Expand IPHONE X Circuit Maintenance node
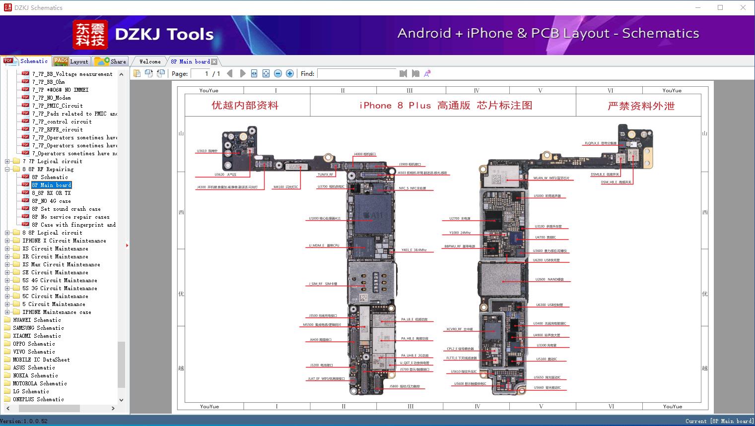Viewport: 755px width, 426px height. [7, 241]
